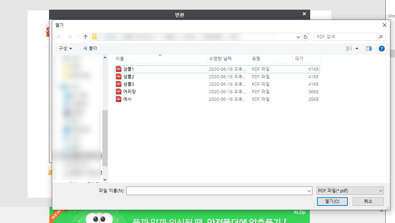Click the PDF icon of 샘플2
This screenshot has width=395, height=223.
click(119, 77)
